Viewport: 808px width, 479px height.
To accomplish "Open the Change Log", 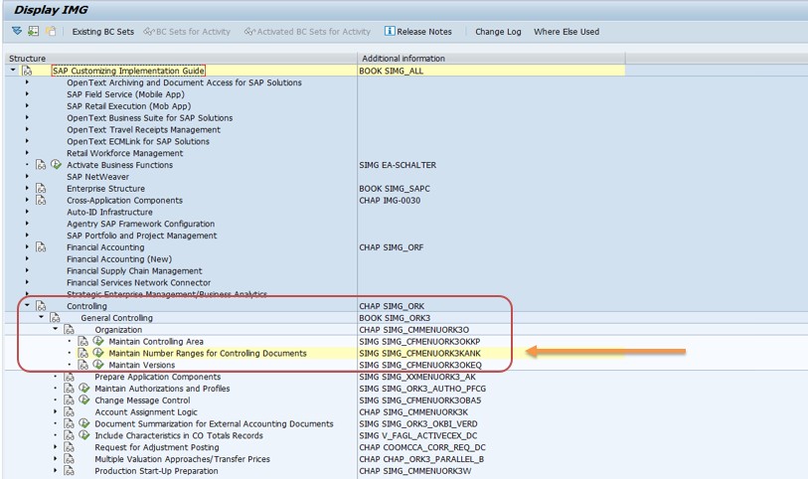I will 498,32.
